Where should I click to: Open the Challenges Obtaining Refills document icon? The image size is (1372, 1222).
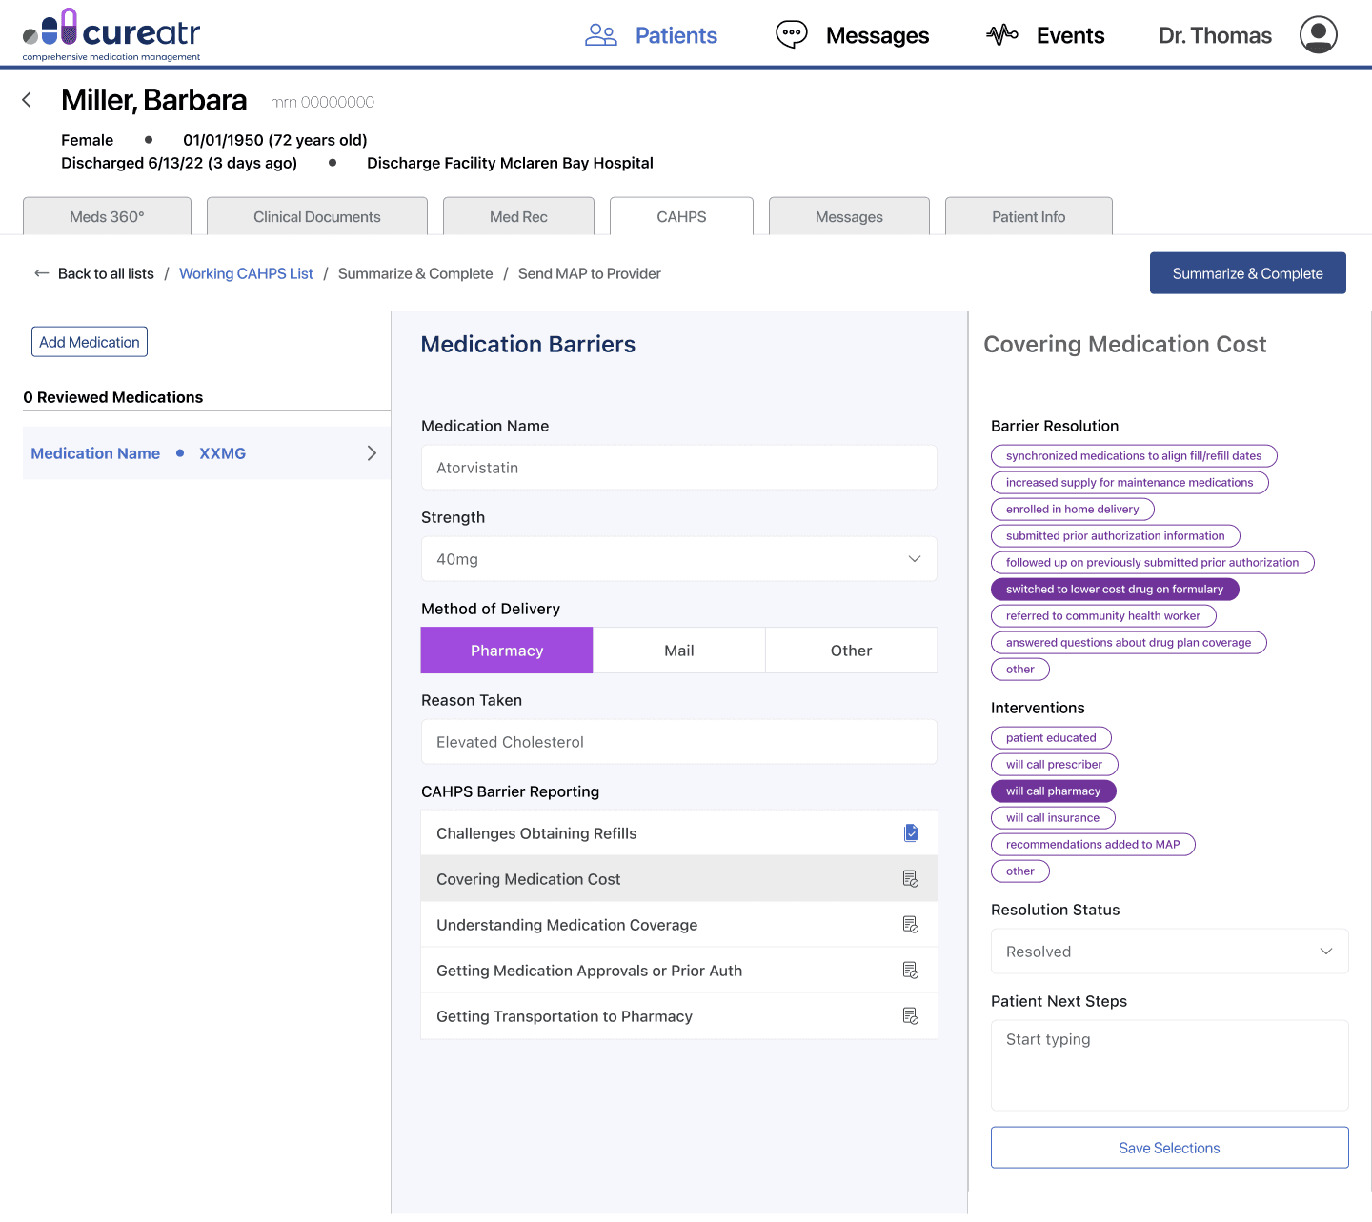[911, 833]
